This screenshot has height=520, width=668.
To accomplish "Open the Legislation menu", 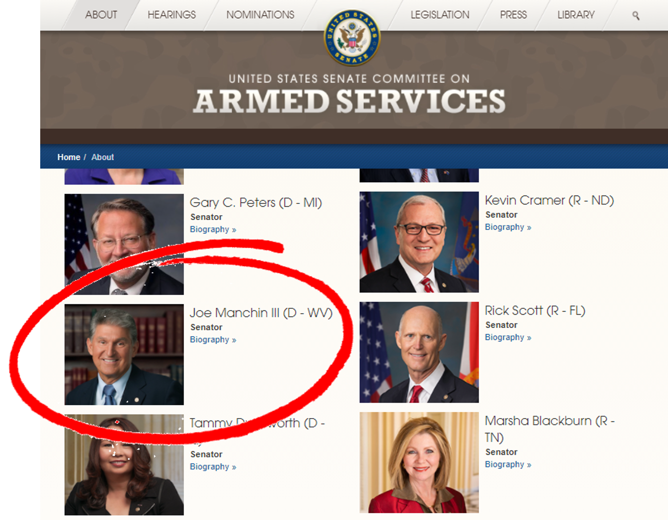I will pyautogui.click(x=440, y=15).
